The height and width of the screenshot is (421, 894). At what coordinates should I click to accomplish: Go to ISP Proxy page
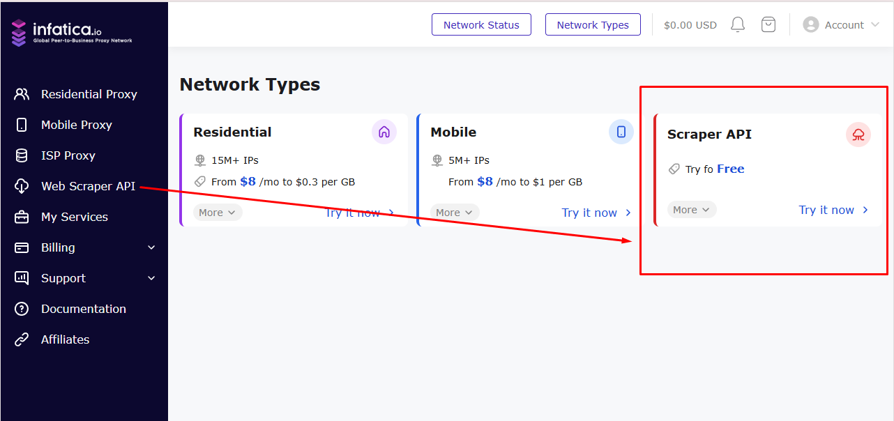click(68, 155)
